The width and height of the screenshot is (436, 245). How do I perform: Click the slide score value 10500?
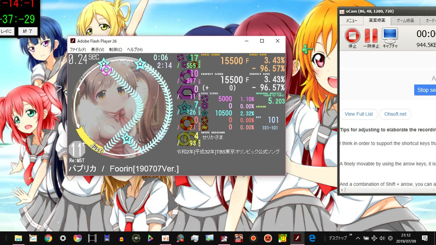tap(223, 113)
